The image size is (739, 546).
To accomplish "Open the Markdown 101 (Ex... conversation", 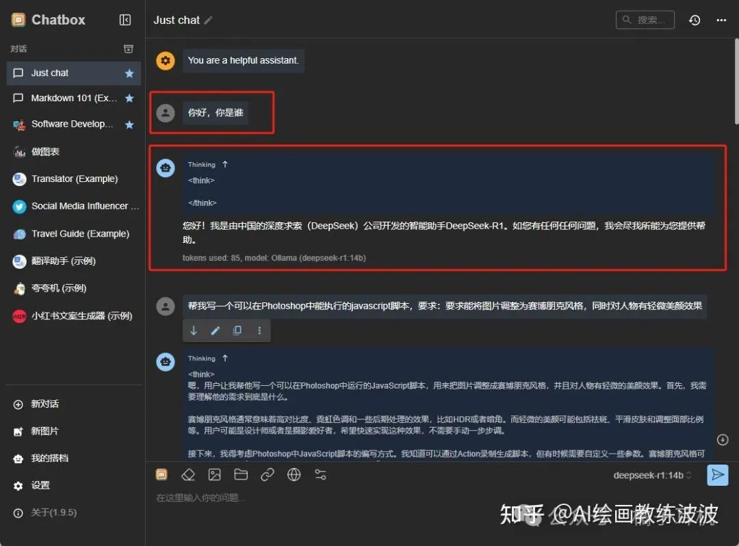I will [x=73, y=98].
